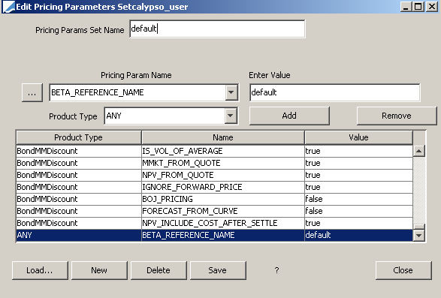Image resolution: width=441 pixels, height=298 pixels.
Task: Click the Remove button
Action: pyautogui.click(x=397, y=116)
